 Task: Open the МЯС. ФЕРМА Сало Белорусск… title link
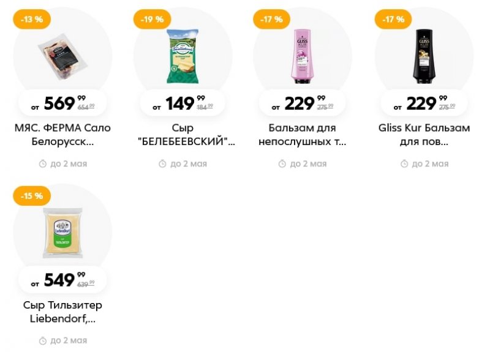[62, 135]
